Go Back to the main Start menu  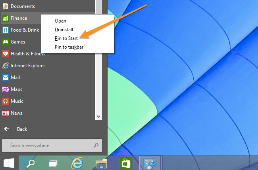(15, 129)
